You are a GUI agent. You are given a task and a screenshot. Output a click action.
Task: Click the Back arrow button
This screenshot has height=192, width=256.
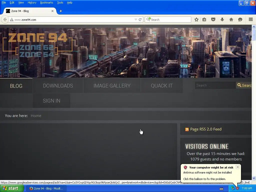5,19
